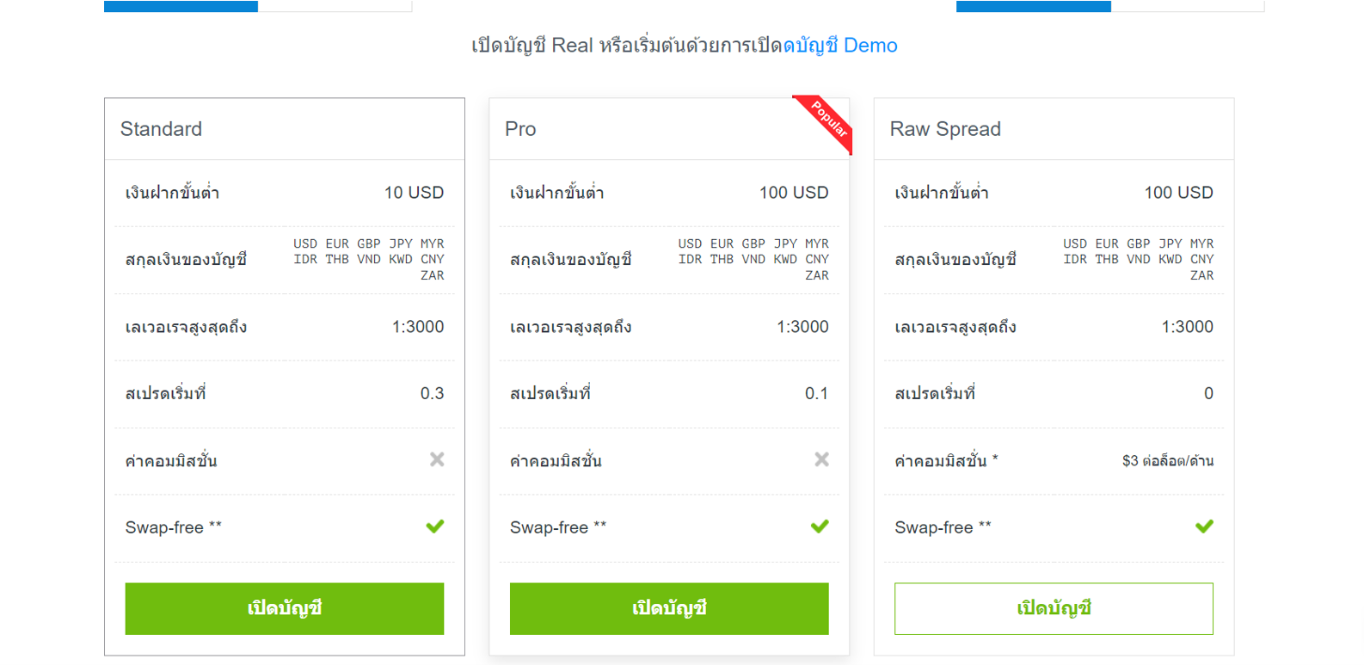Open a Raw Spread account outlined button
Screen dimensions: 1364x665
point(1054,608)
